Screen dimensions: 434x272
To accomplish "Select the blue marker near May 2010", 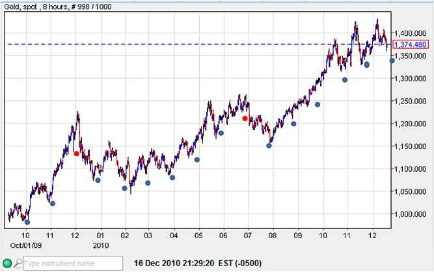I will 197,159.
